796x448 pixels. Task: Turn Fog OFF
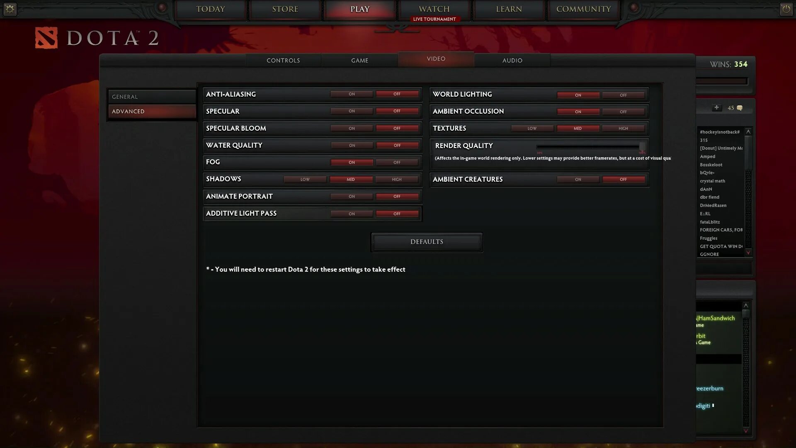(x=397, y=163)
